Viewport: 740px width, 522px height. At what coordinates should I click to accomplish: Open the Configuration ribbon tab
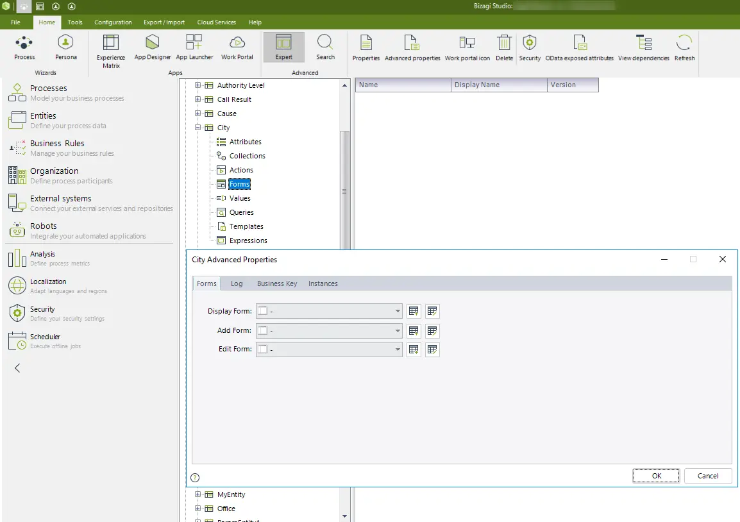(x=113, y=22)
